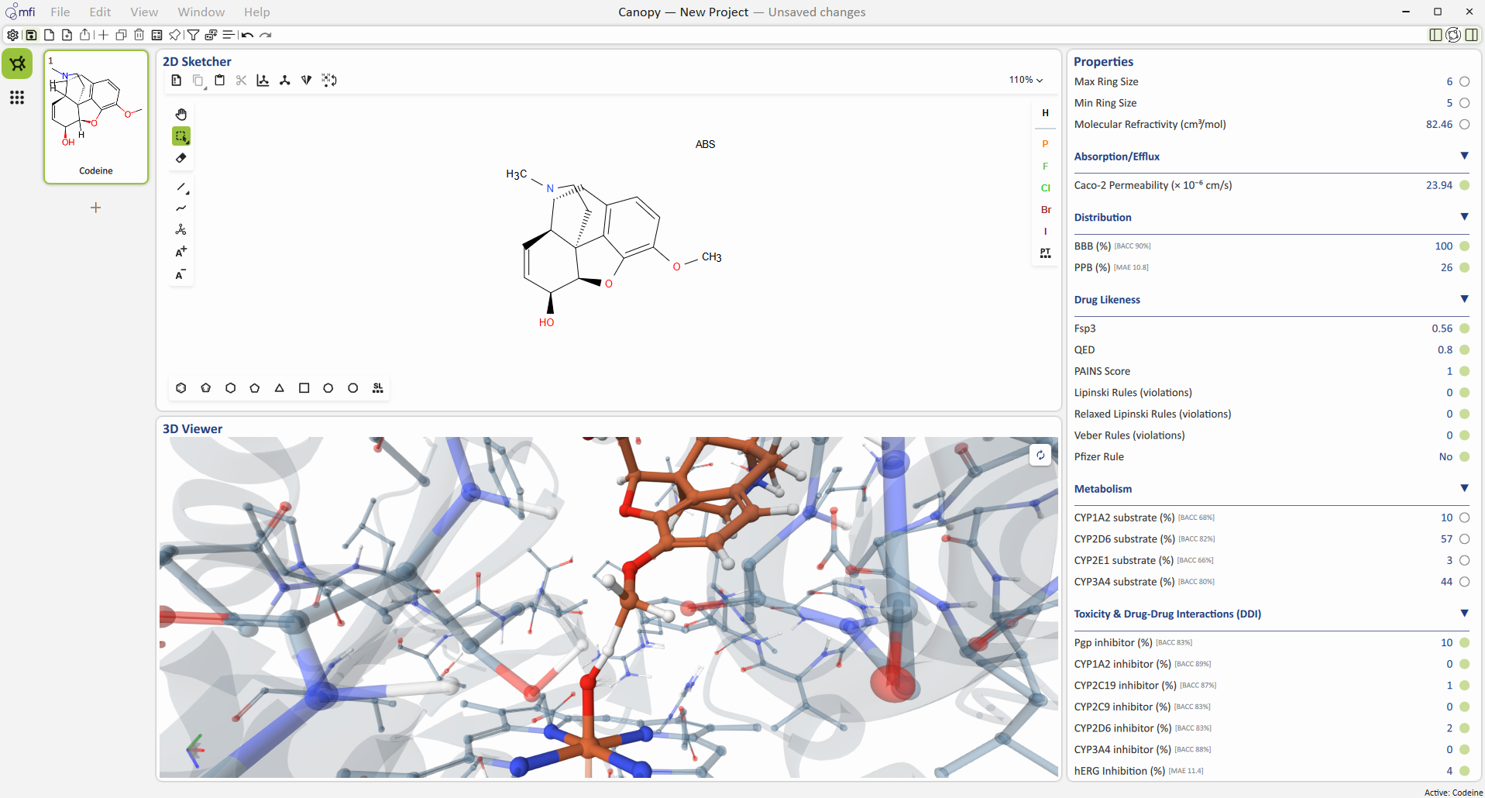Open the SL structure library button

[378, 388]
